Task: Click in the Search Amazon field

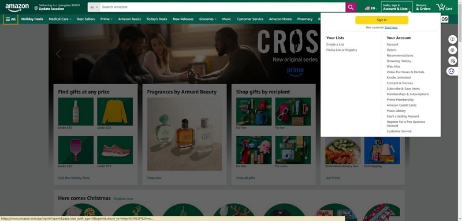Action: pos(222,8)
